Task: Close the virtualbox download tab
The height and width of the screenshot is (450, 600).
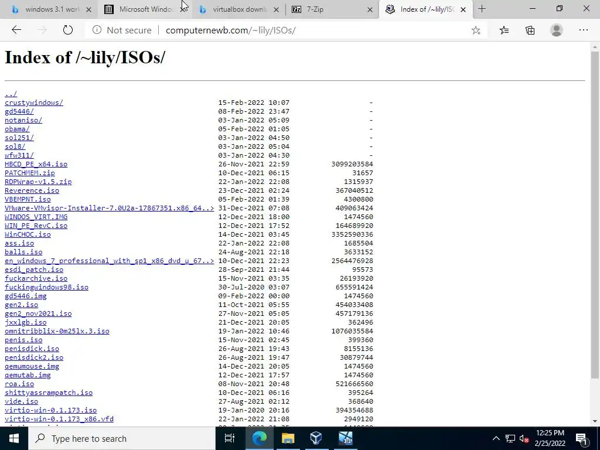Action: (277, 9)
